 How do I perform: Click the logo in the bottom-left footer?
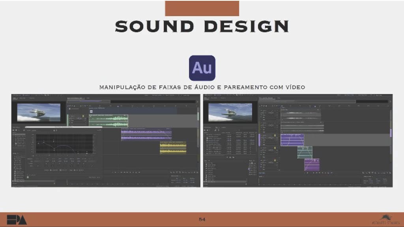pyautogui.click(x=17, y=220)
